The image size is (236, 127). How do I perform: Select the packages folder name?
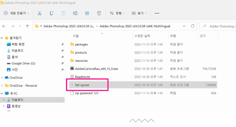pyautogui.click(x=81, y=44)
